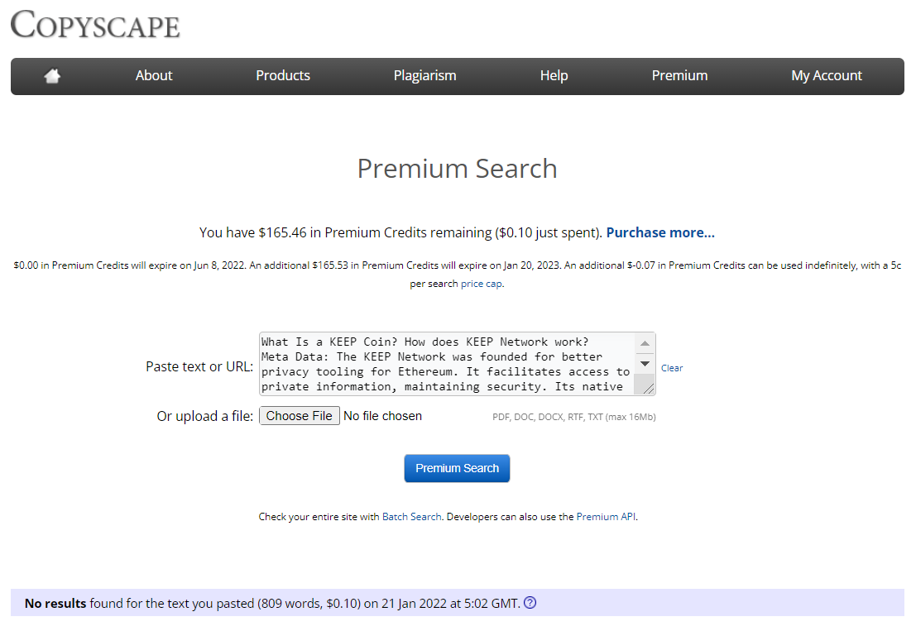Open the Batch Search link
Image resolution: width=916 pixels, height=631 pixels.
point(412,517)
